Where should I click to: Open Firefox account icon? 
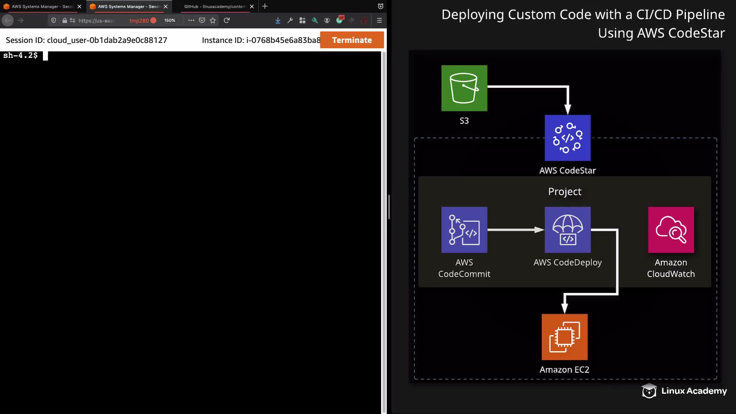[x=327, y=20]
